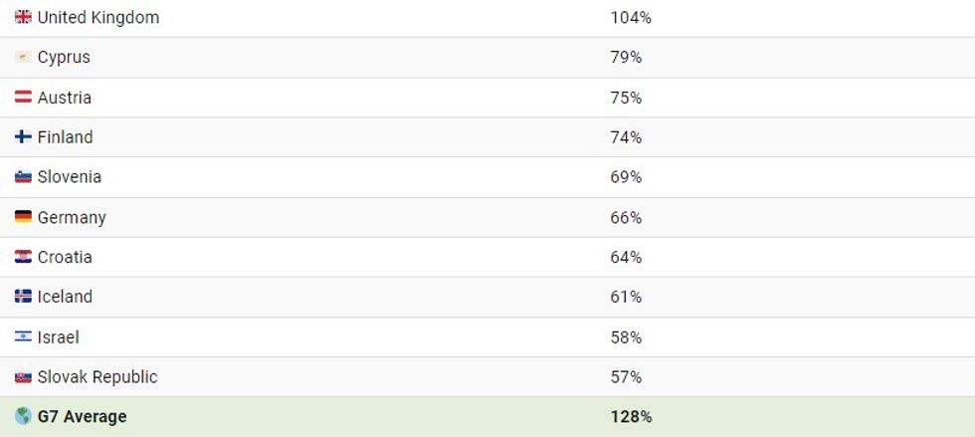Select the United Kingdom country name
This screenshot has height=437, width=975.
pos(97,18)
